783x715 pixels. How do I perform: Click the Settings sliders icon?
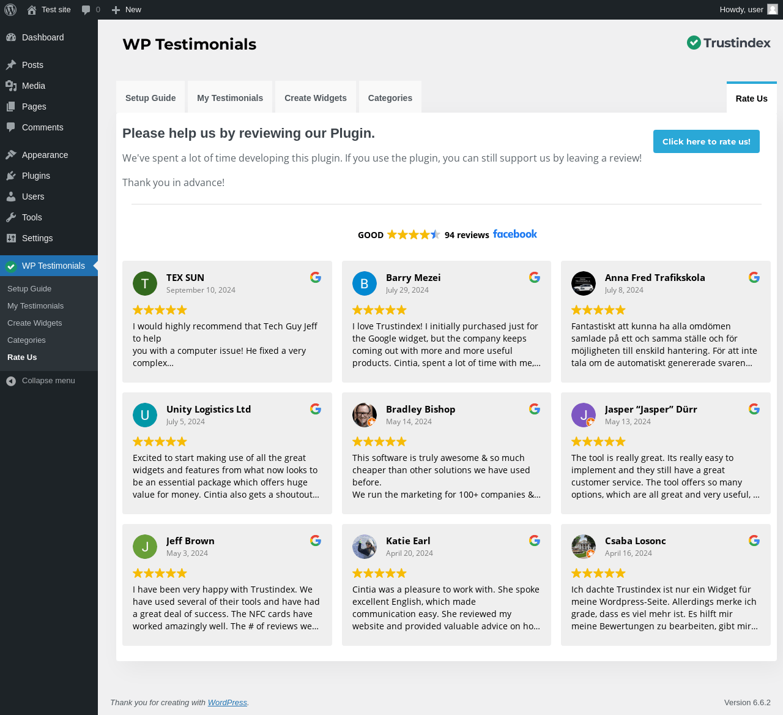(11, 238)
